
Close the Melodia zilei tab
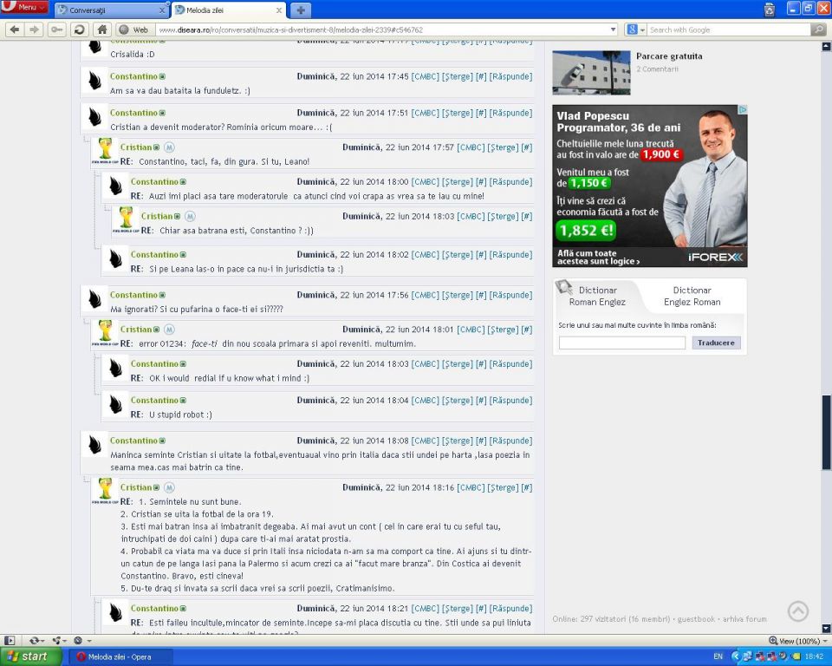coord(279,10)
